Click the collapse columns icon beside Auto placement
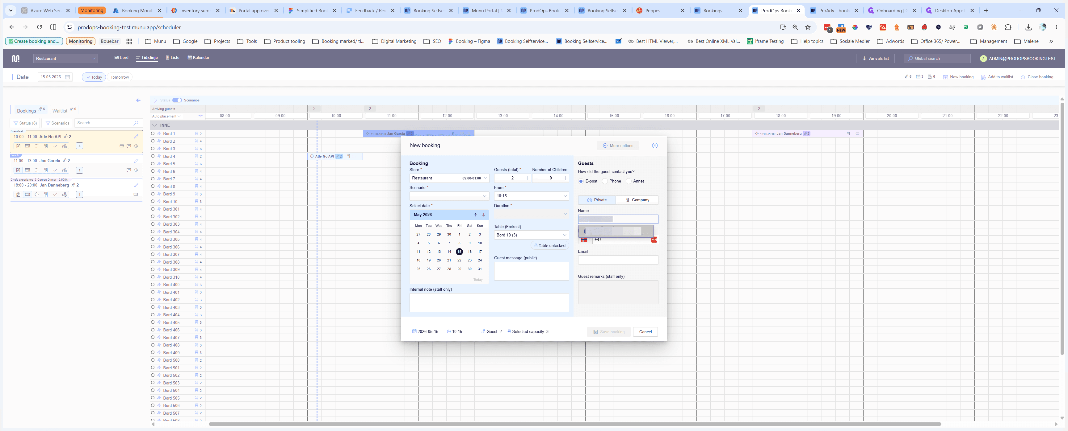The width and height of the screenshot is (1068, 431). (201, 116)
